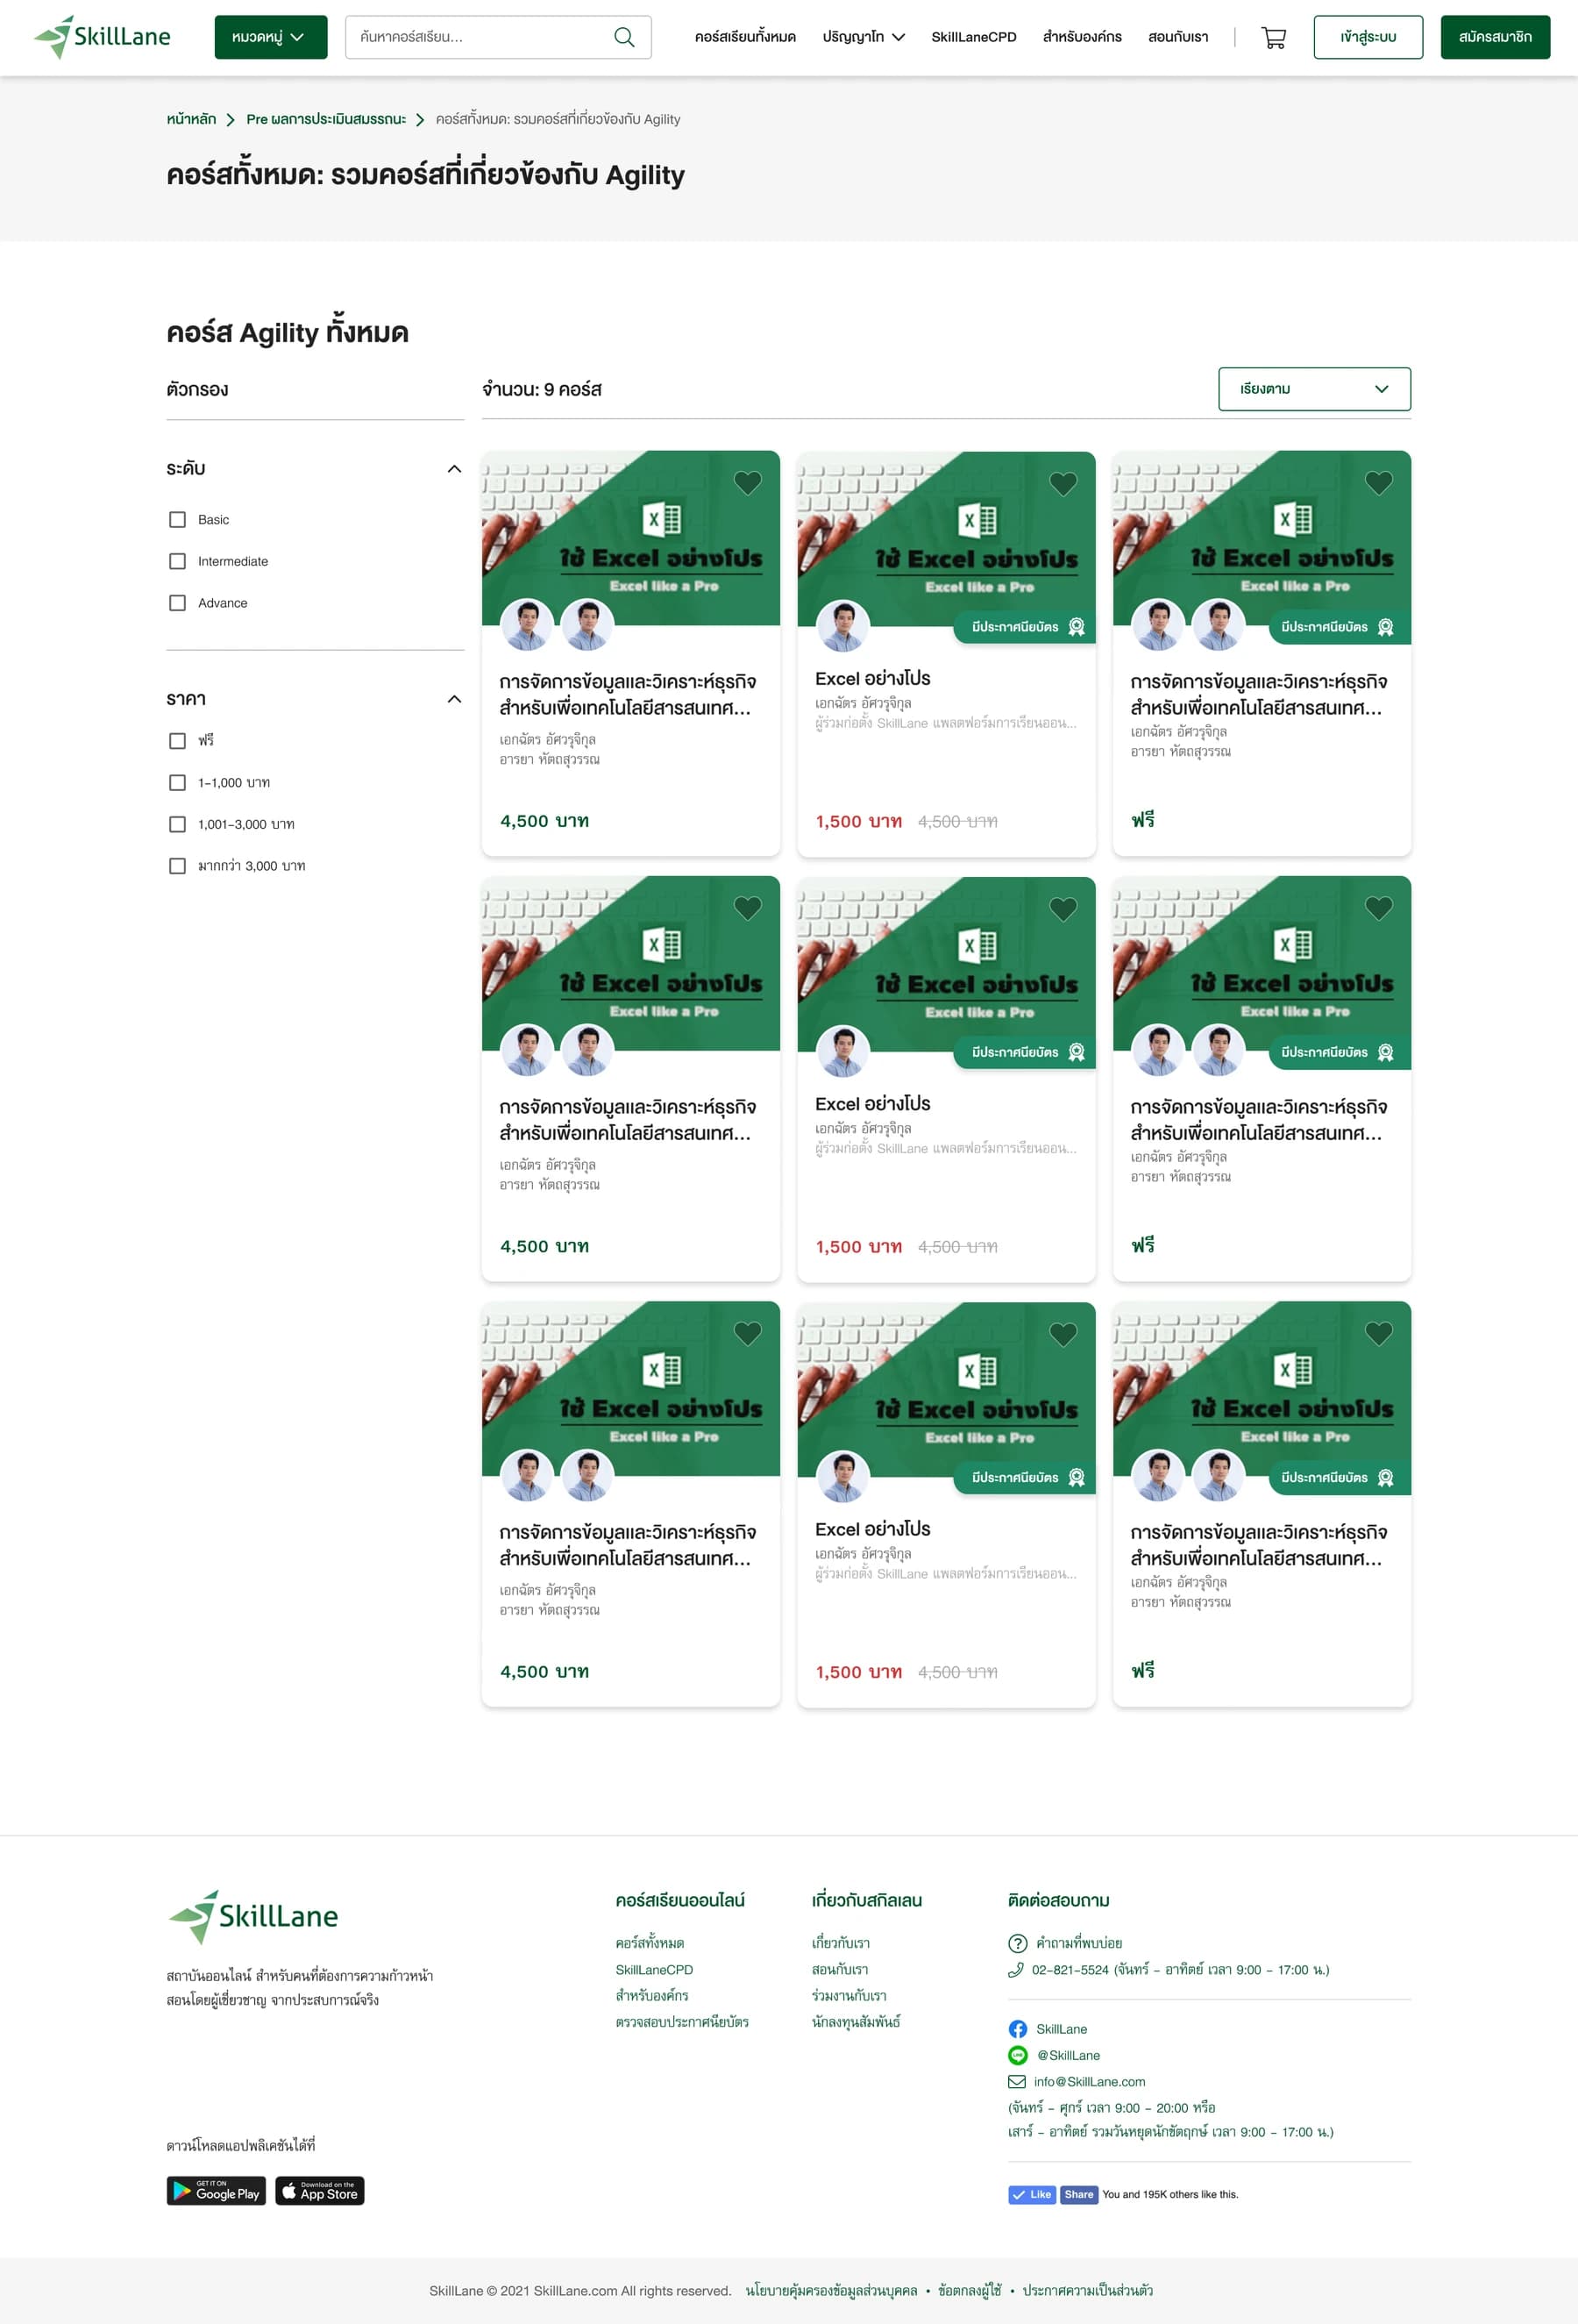Click the Facebook Like button

pos(1033,2194)
